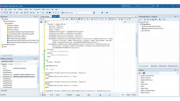Screen dimensions: 180x101
Task: Click the Quick Edit... link
Action: pyautogui.click(x=4, y=91)
